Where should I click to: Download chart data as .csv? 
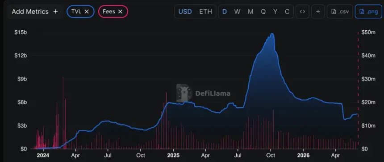point(340,12)
